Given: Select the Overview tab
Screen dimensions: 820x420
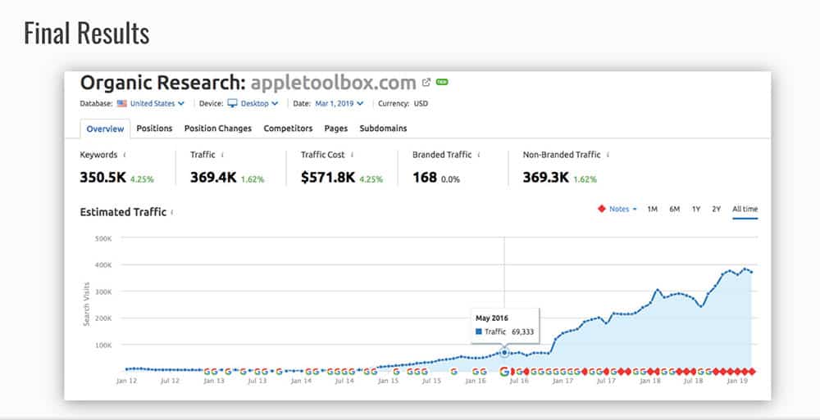Looking at the screenshot, I should tap(105, 129).
